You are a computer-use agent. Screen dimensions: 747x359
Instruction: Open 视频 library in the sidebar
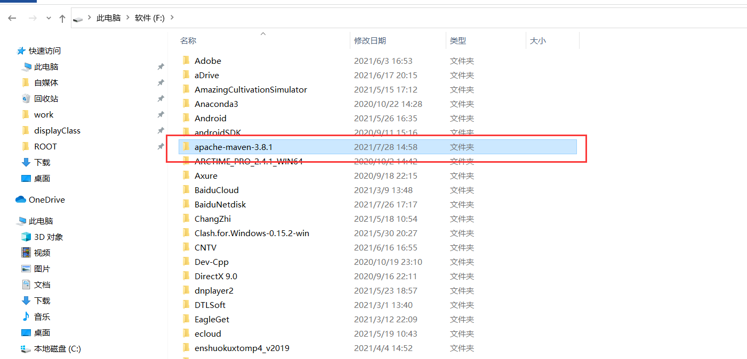[42, 253]
